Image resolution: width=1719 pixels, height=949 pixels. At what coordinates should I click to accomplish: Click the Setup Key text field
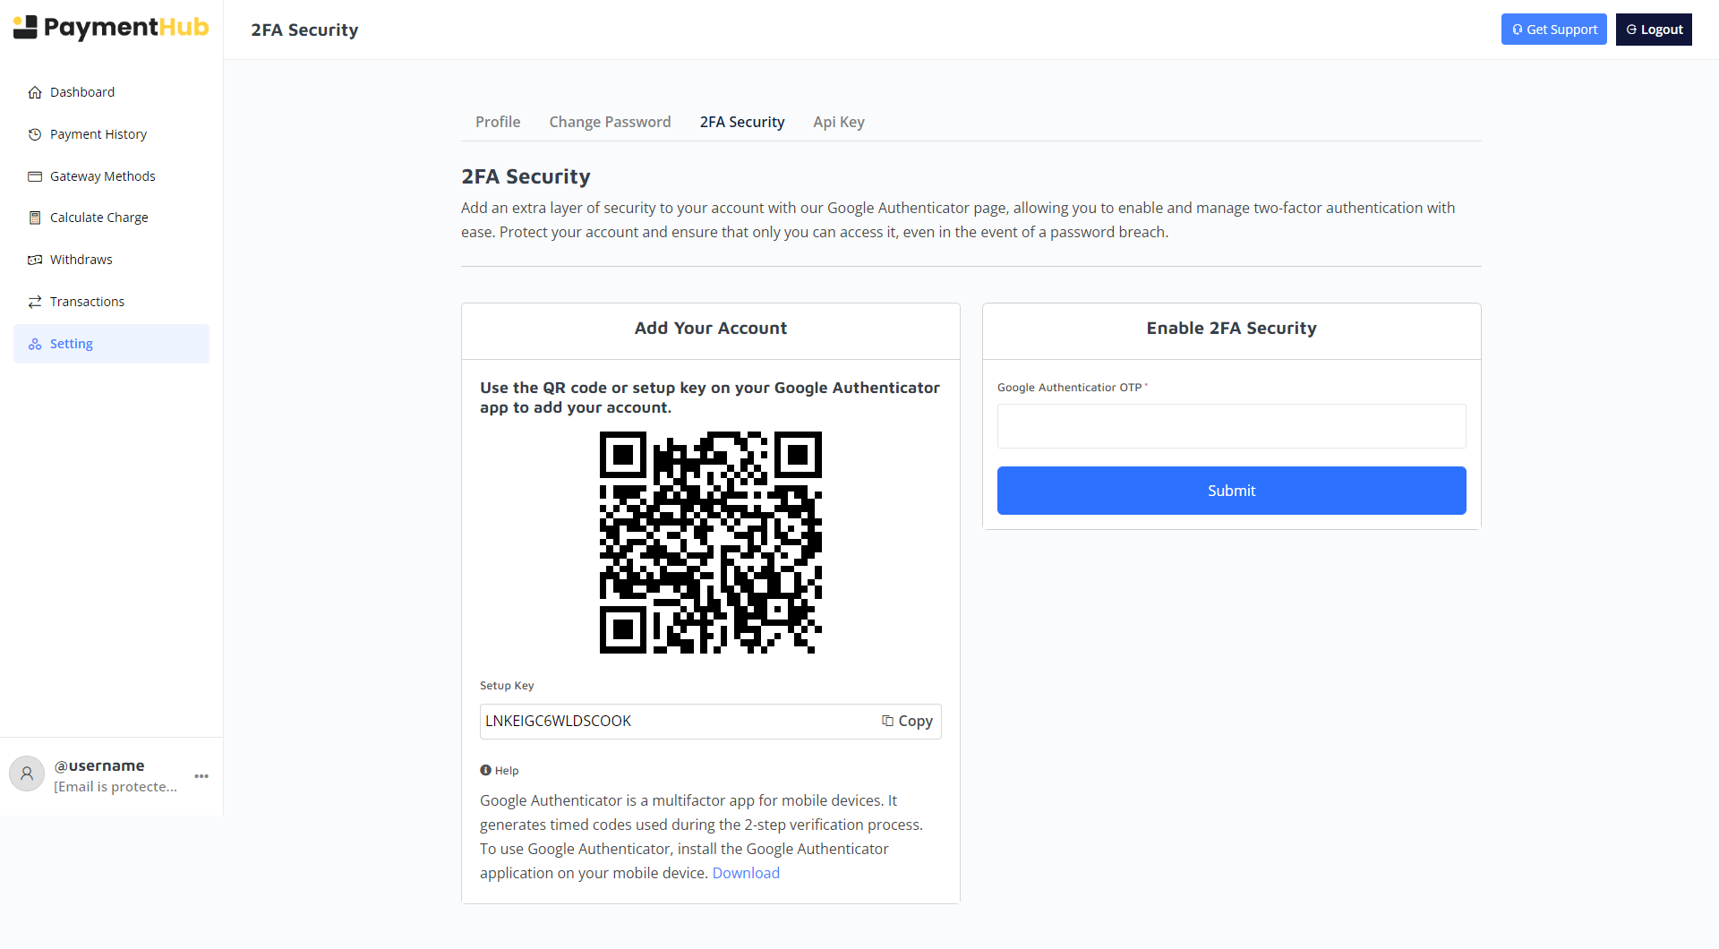676,722
